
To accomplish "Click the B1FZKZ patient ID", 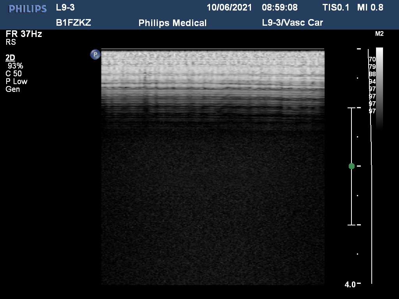I will 73,23.
